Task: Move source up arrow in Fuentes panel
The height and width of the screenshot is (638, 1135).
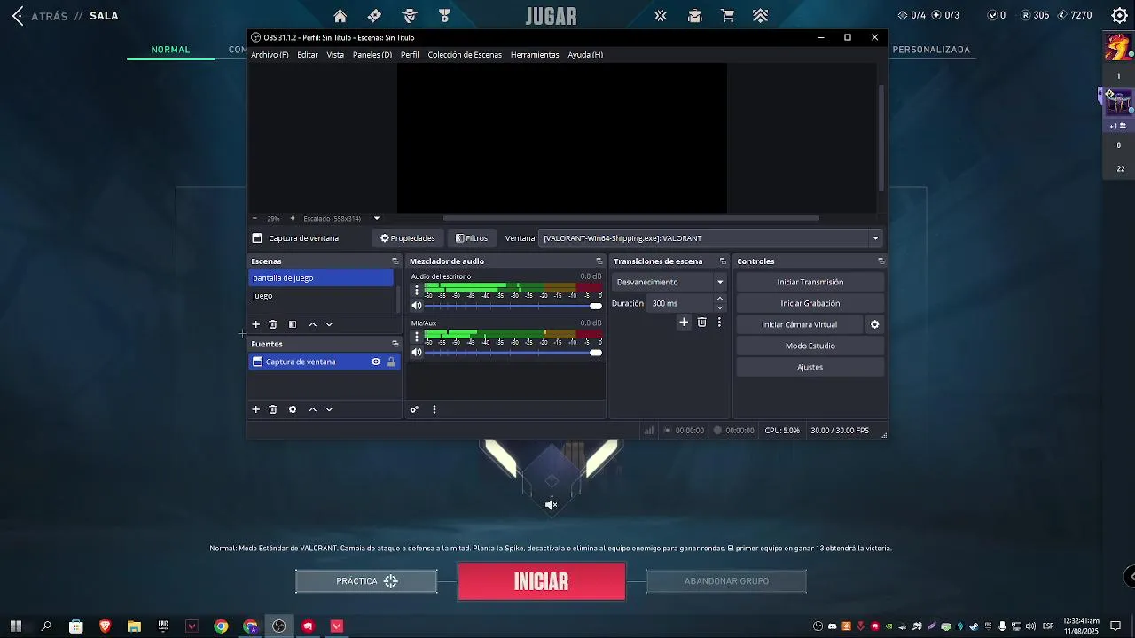Action: tap(312, 409)
